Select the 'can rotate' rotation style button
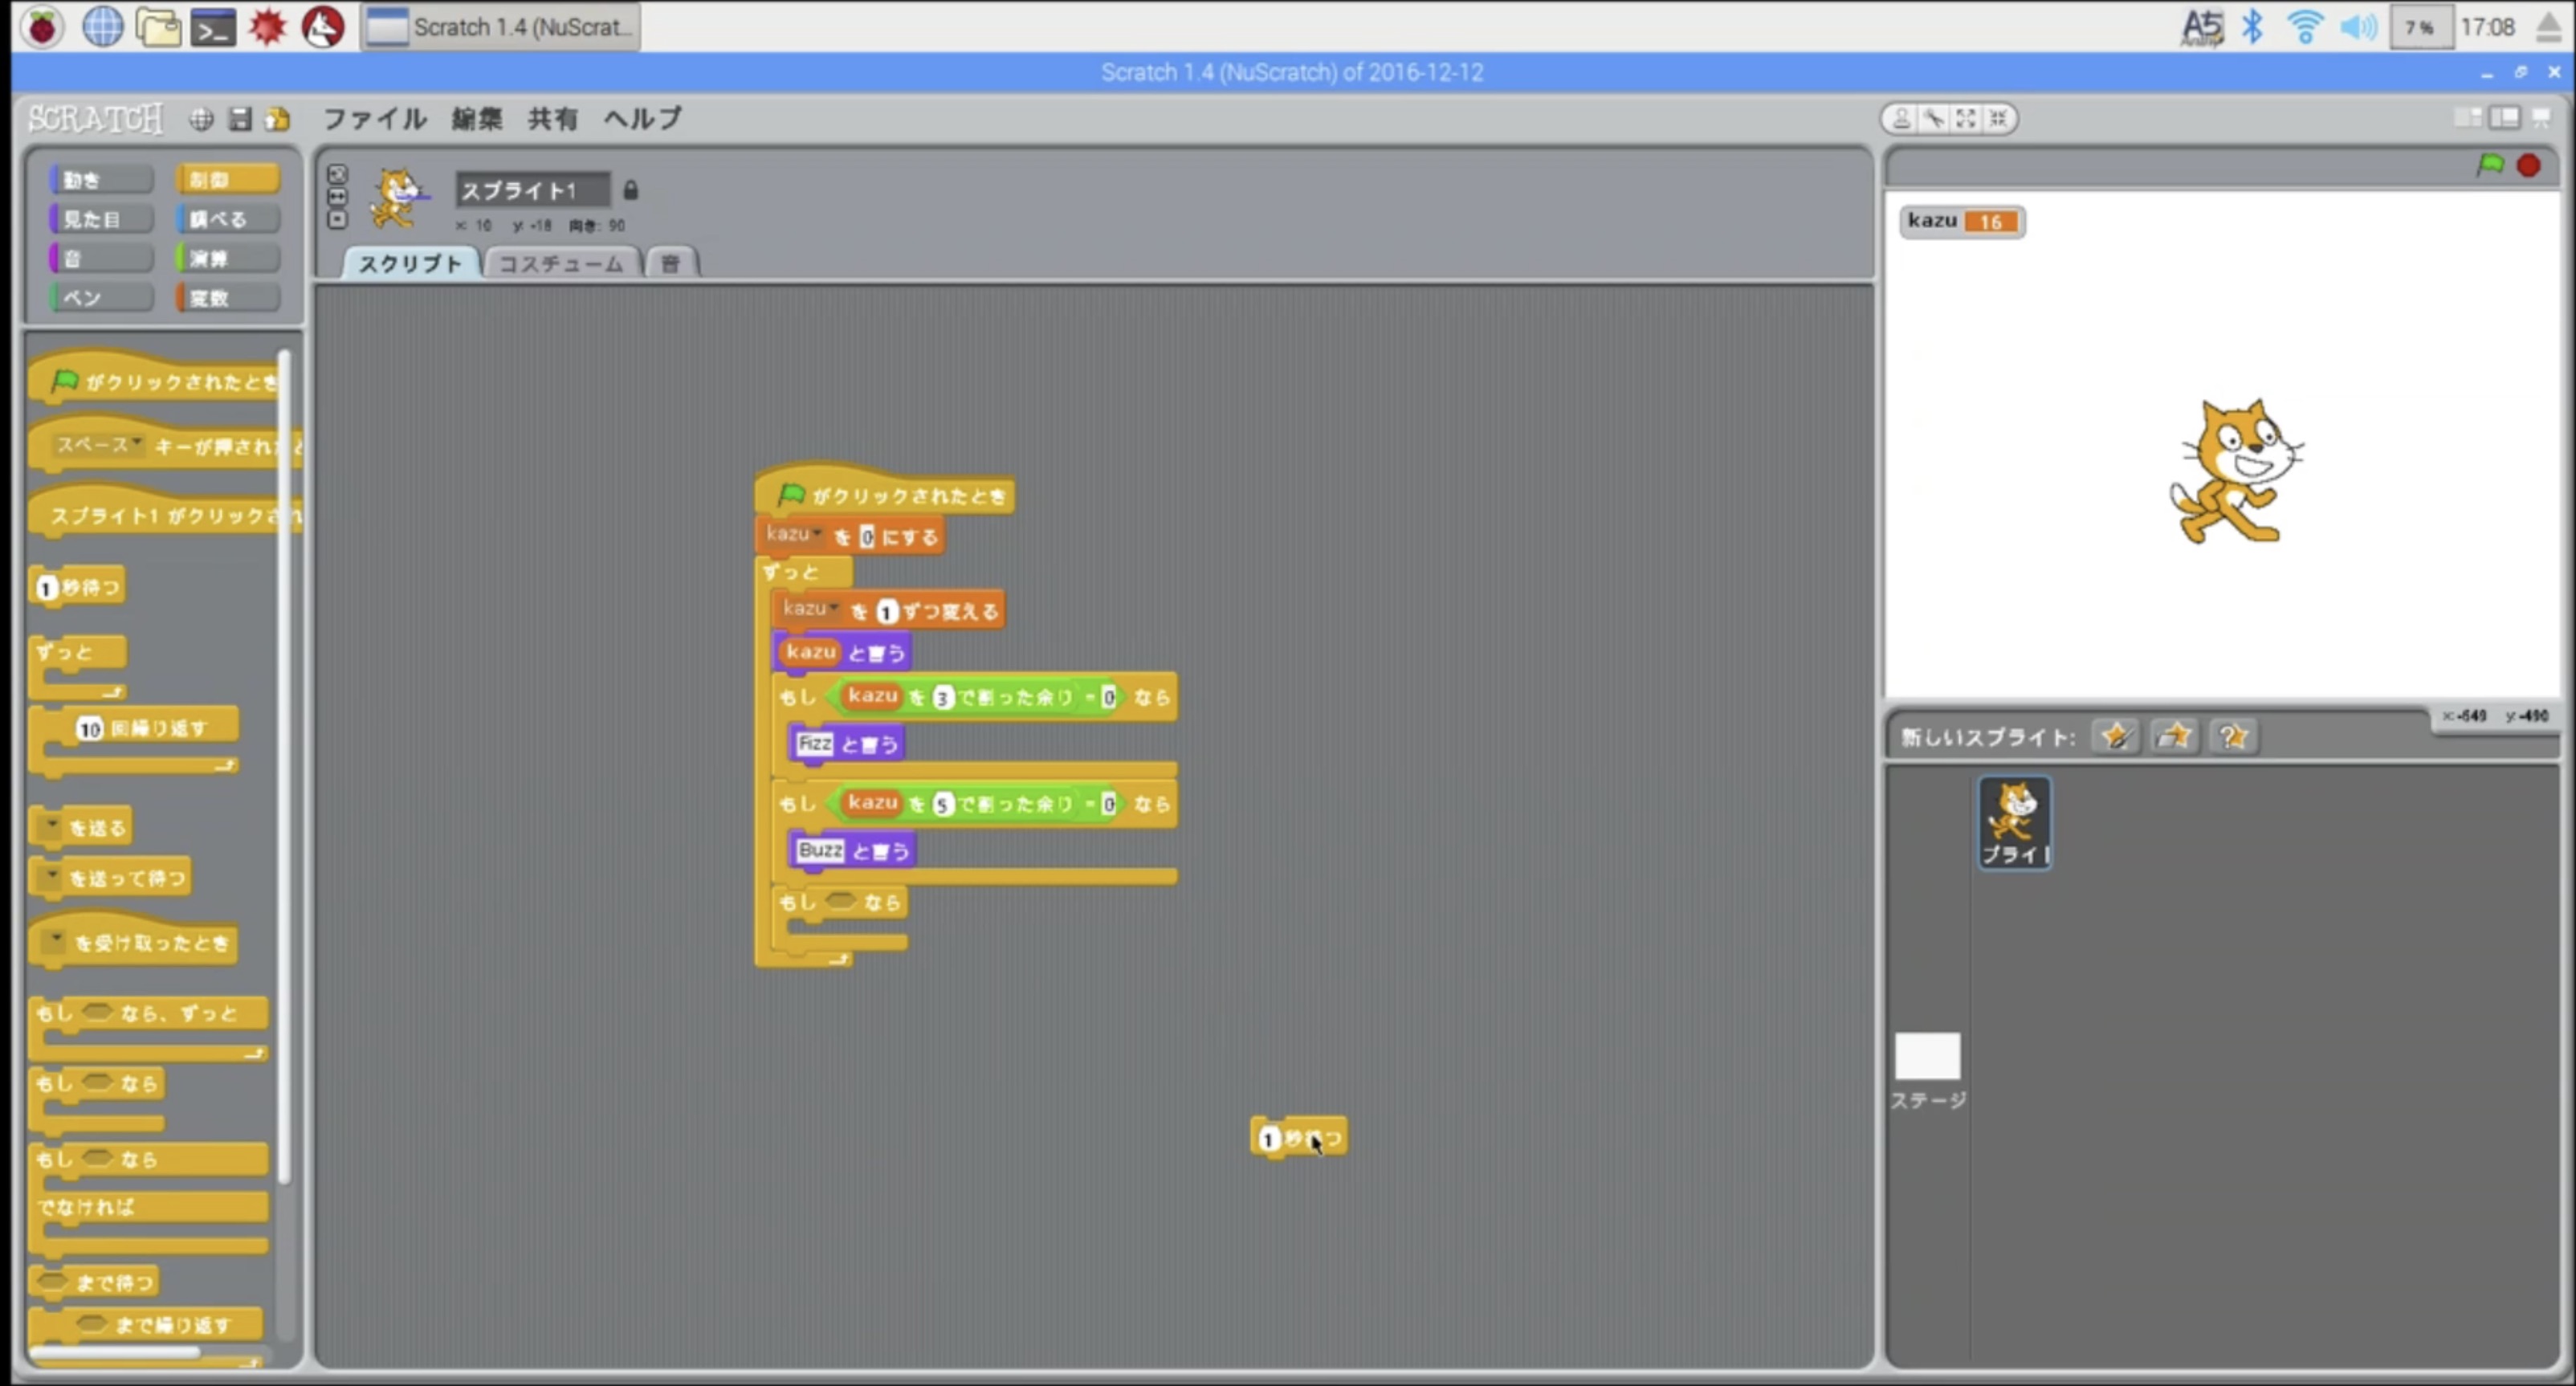 pyautogui.click(x=338, y=174)
